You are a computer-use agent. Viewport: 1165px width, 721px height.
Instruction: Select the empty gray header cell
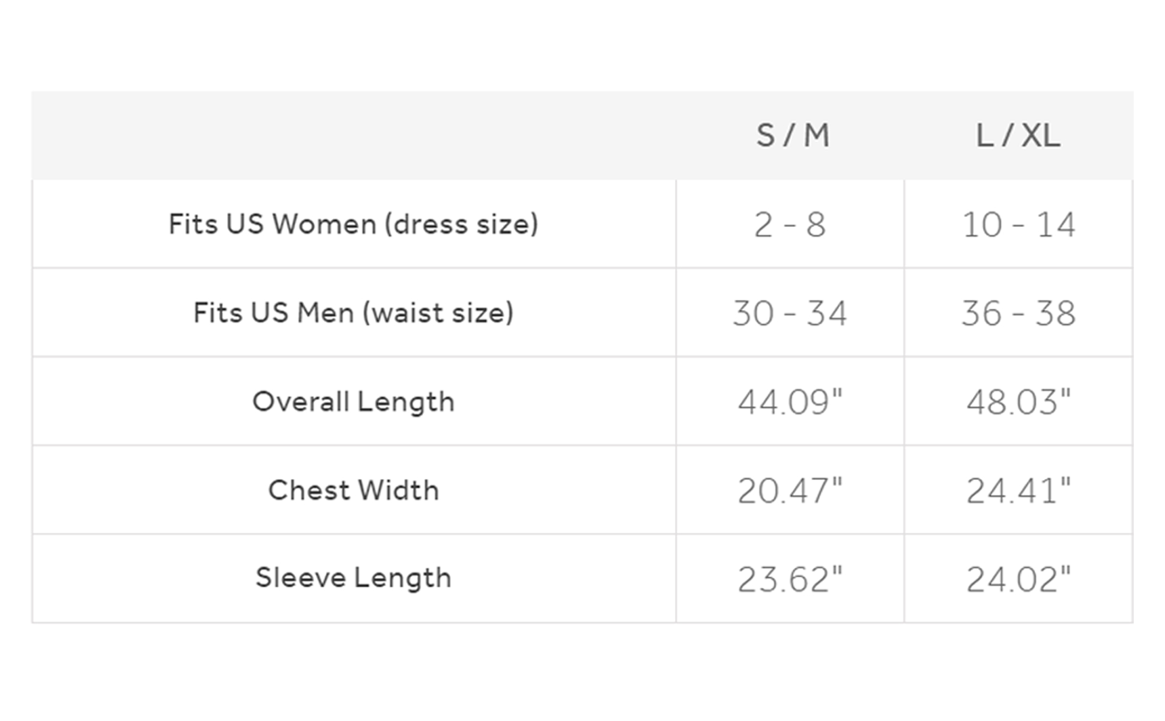[x=354, y=136]
